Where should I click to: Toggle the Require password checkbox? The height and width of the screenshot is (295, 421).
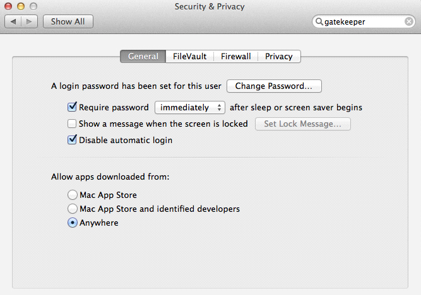click(x=72, y=107)
